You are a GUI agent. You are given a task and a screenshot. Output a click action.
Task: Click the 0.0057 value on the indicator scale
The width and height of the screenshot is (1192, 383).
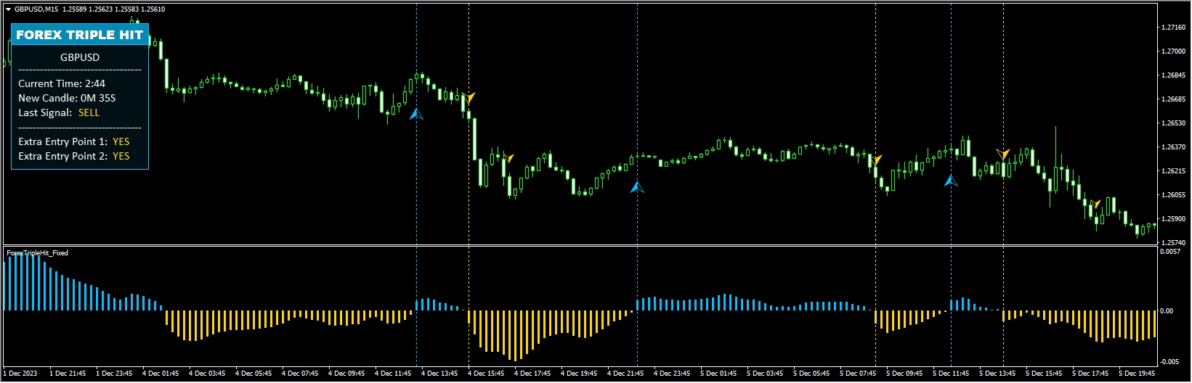1170,252
